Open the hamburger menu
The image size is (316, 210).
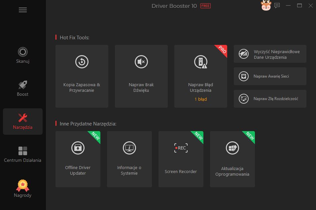click(23, 10)
